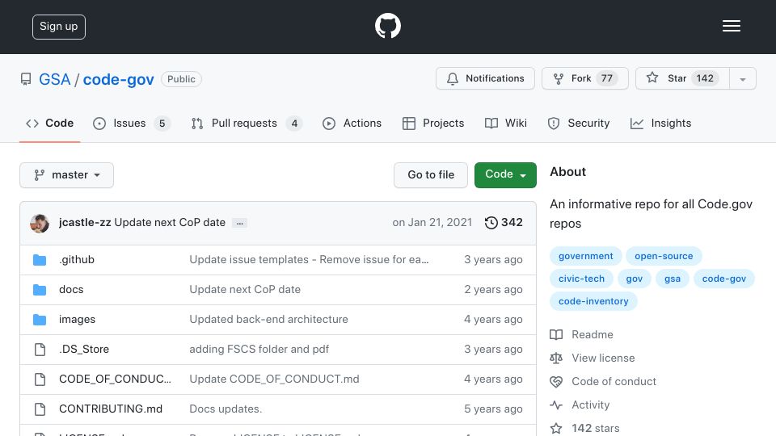Click the CONTRIBUTING.md file icon
776x436 pixels.
[x=40, y=409]
